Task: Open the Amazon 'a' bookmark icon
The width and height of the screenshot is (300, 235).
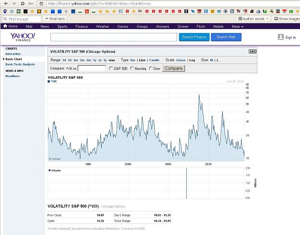Action: tap(252, 11)
